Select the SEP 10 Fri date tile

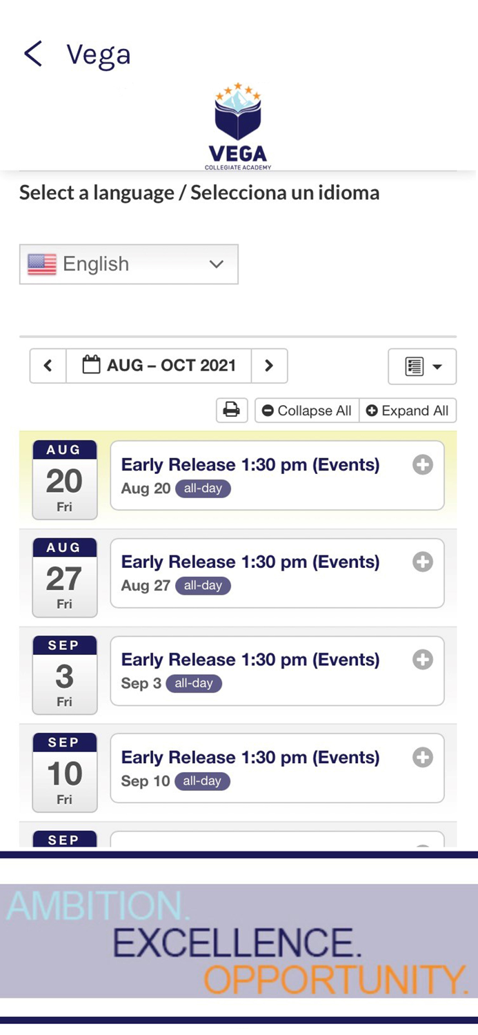[64, 772]
